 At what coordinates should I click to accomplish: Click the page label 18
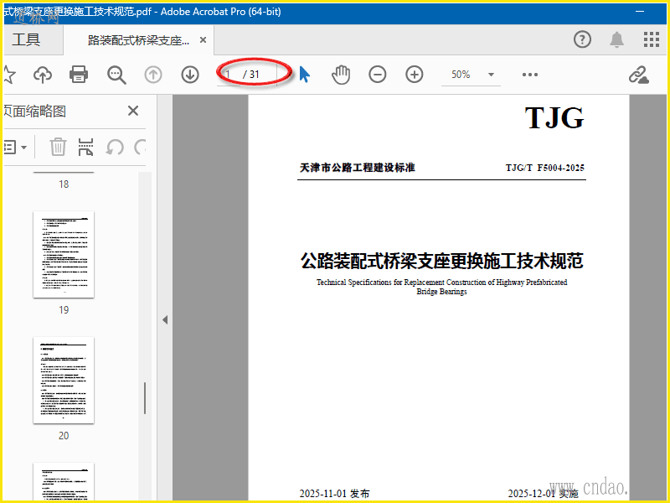[64, 184]
